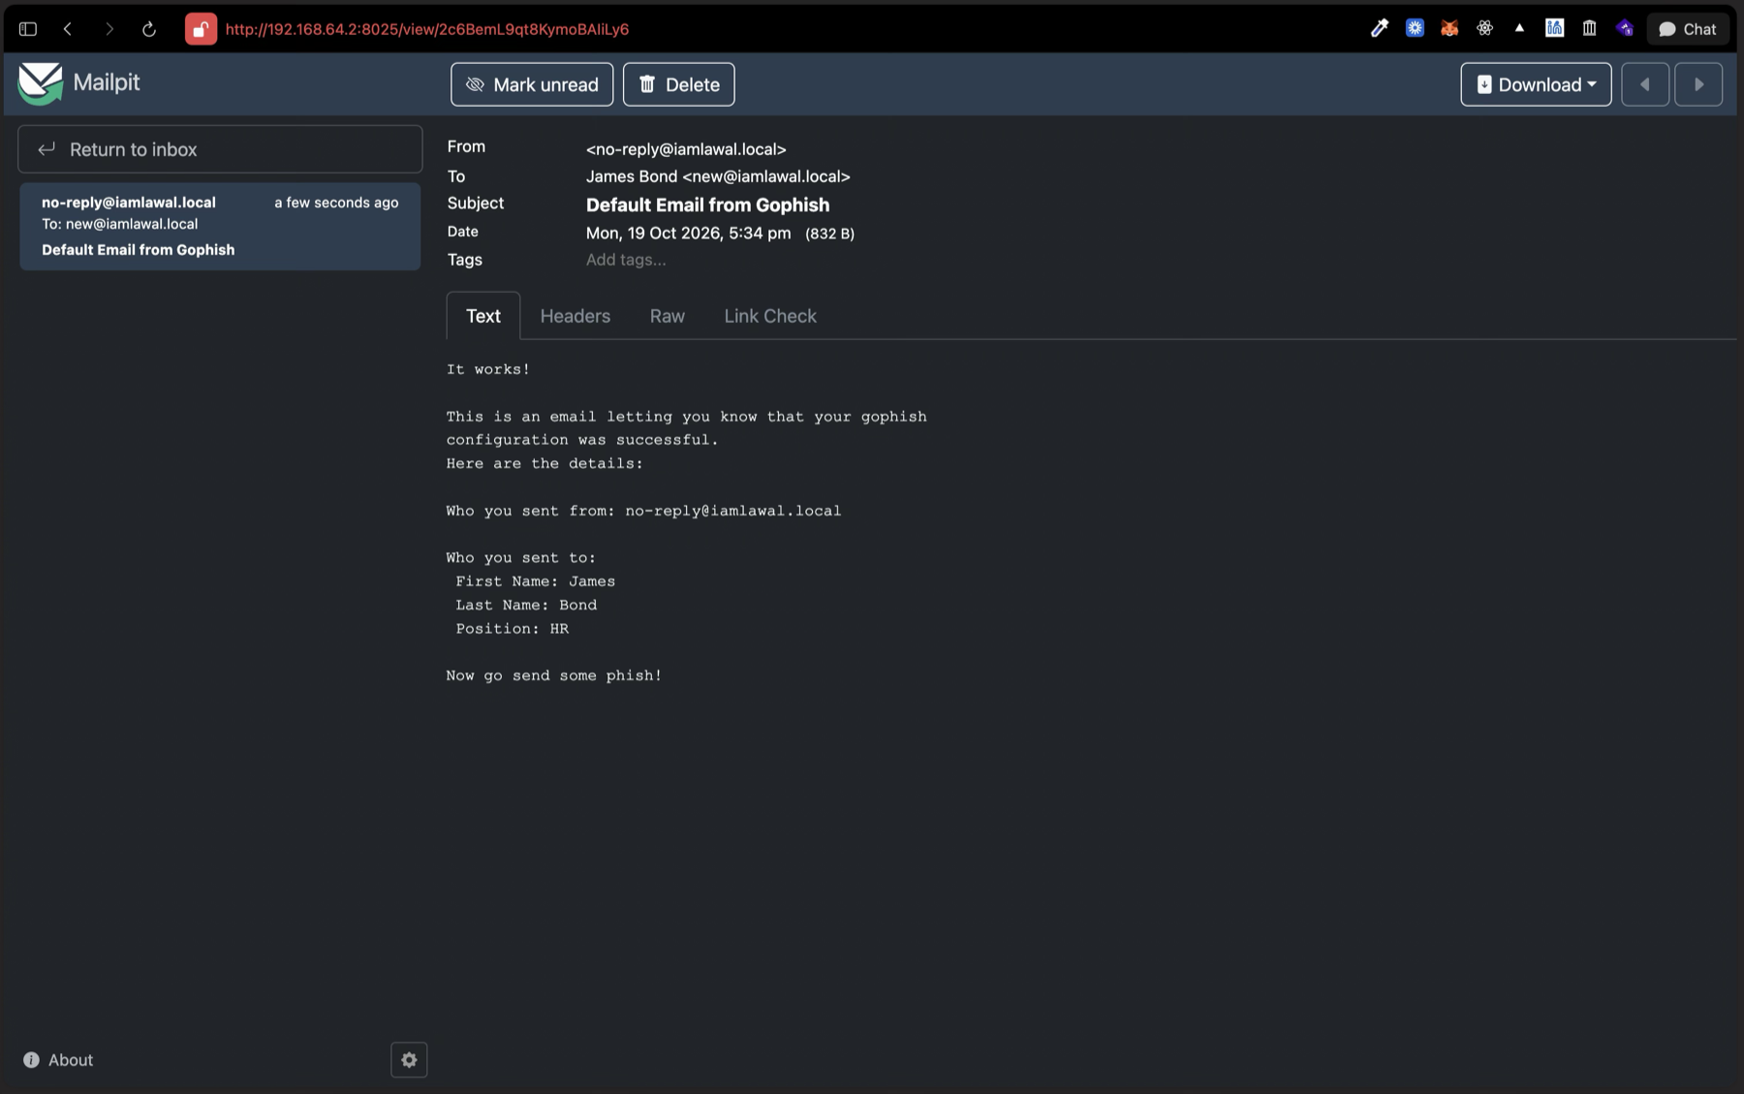The height and width of the screenshot is (1094, 1744).
Task: Select the Default Email from Gophish list item
Action: [220, 226]
